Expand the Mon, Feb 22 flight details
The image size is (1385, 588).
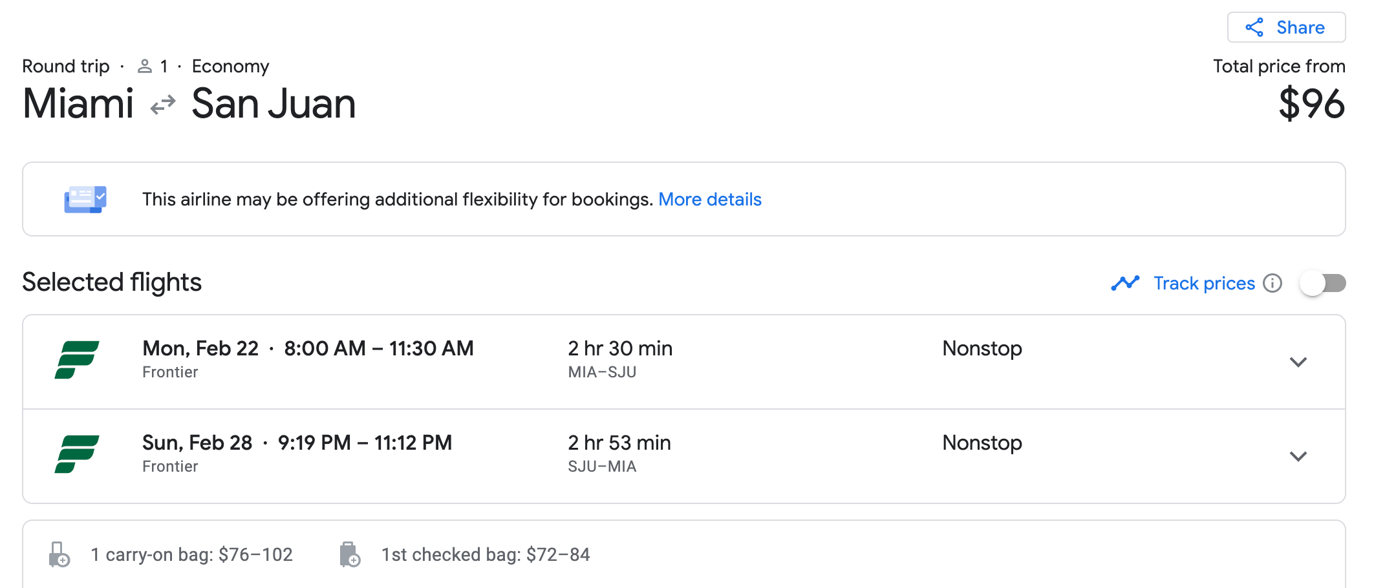pyautogui.click(x=1298, y=362)
